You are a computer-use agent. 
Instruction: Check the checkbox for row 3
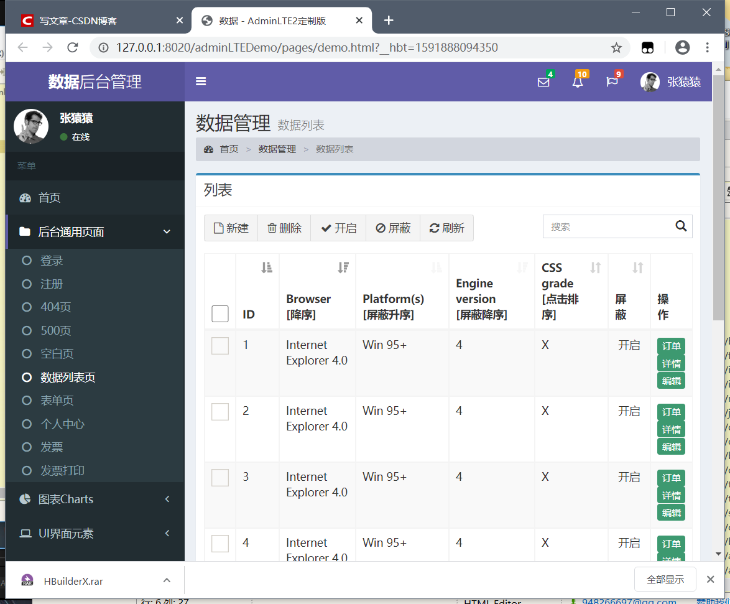point(220,477)
